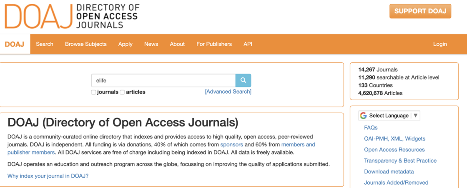Click the search field containing elife
The height and width of the screenshot is (188, 467).
pyautogui.click(x=163, y=80)
